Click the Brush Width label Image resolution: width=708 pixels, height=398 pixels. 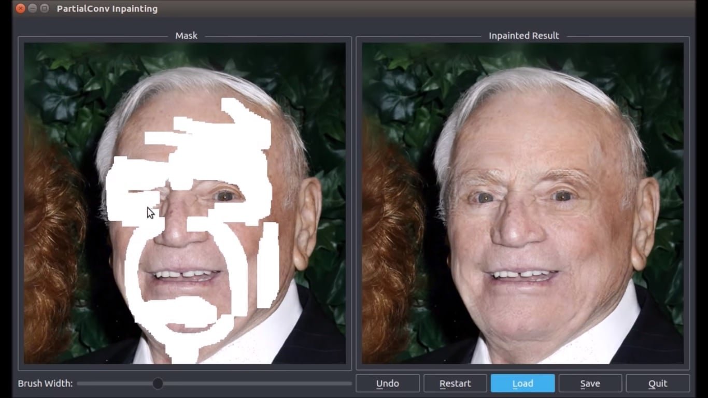tap(45, 383)
